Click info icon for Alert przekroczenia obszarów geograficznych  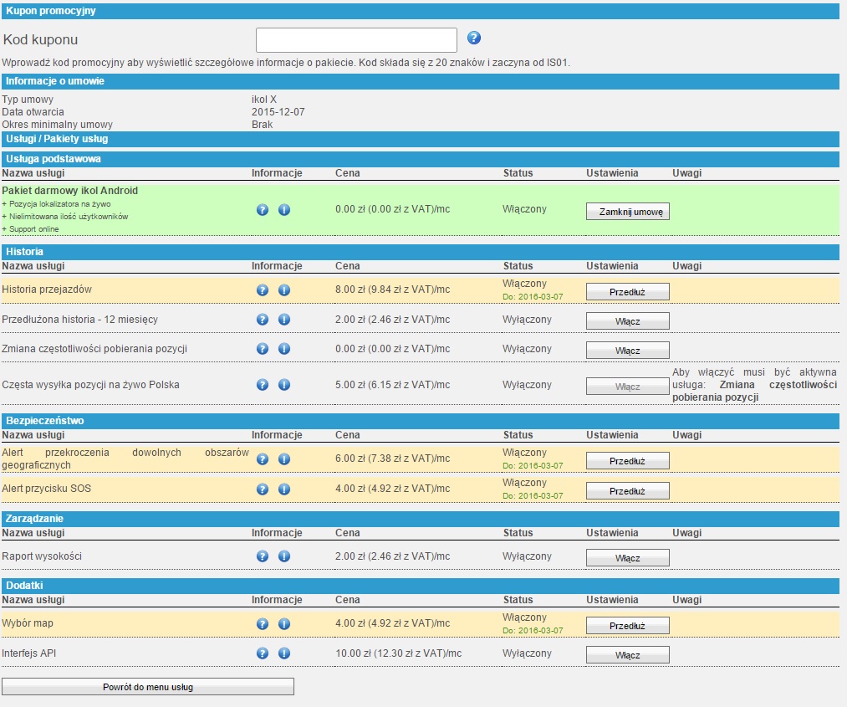pyautogui.click(x=283, y=459)
